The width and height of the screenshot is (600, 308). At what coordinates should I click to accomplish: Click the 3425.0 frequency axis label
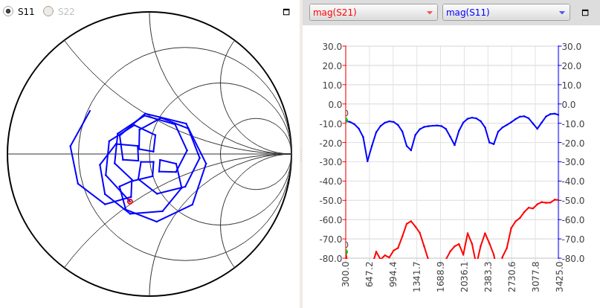point(558,277)
